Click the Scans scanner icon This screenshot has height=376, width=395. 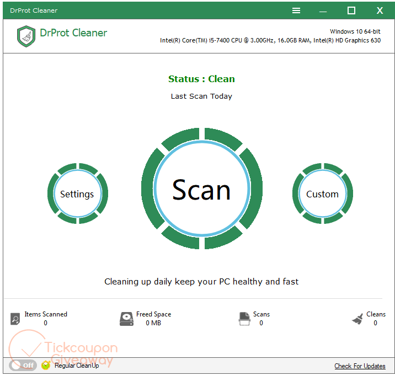point(244,319)
